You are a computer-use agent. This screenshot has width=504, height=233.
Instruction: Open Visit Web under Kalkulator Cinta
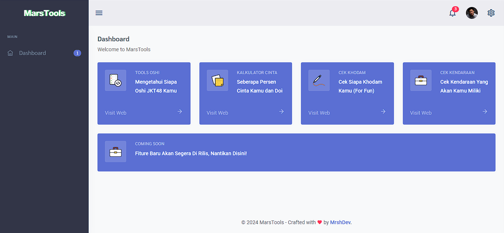[217, 113]
